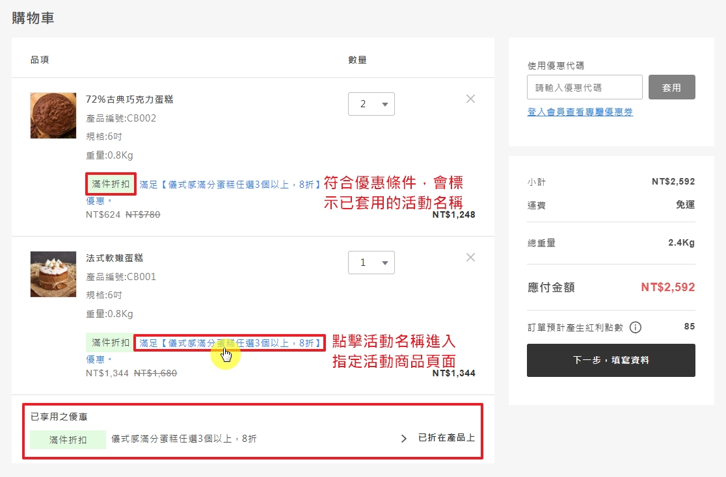The width and height of the screenshot is (726, 477).
Task: Expand the chevron in 已享用之優惠 section
Action: [404, 439]
